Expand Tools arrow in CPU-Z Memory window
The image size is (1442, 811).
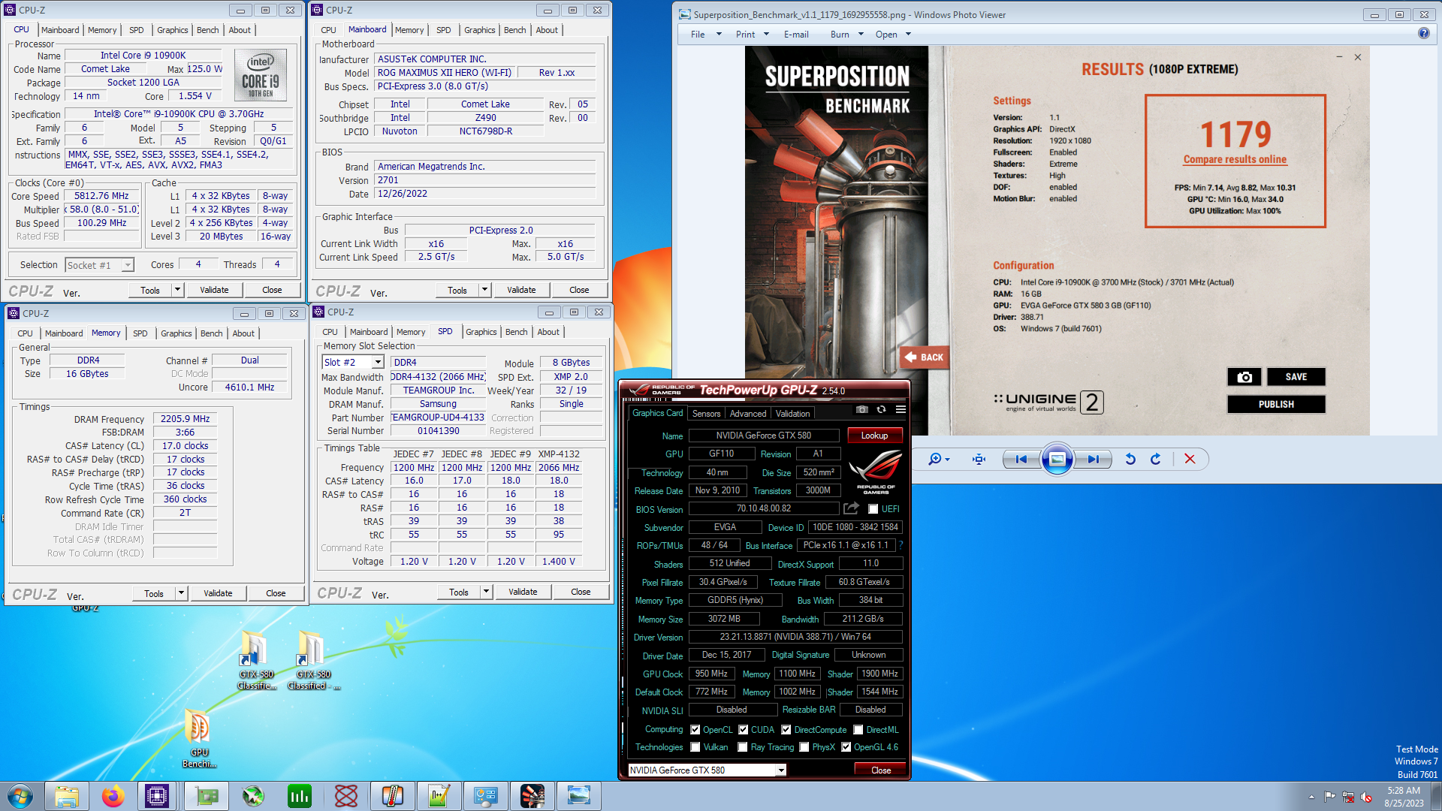point(181,593)
